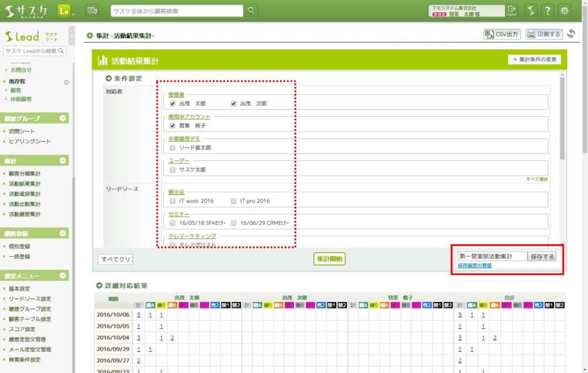Check the IT week 2016 checkbox
This screenshot has width=588, height=373.
click(173, 201)
